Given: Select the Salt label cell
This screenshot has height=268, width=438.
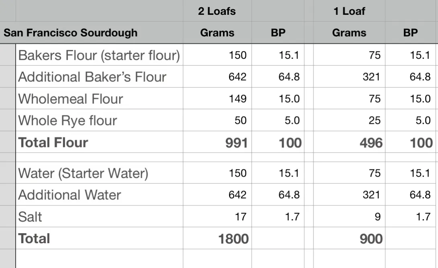Looking at the screenshot, I should point(30,217).
